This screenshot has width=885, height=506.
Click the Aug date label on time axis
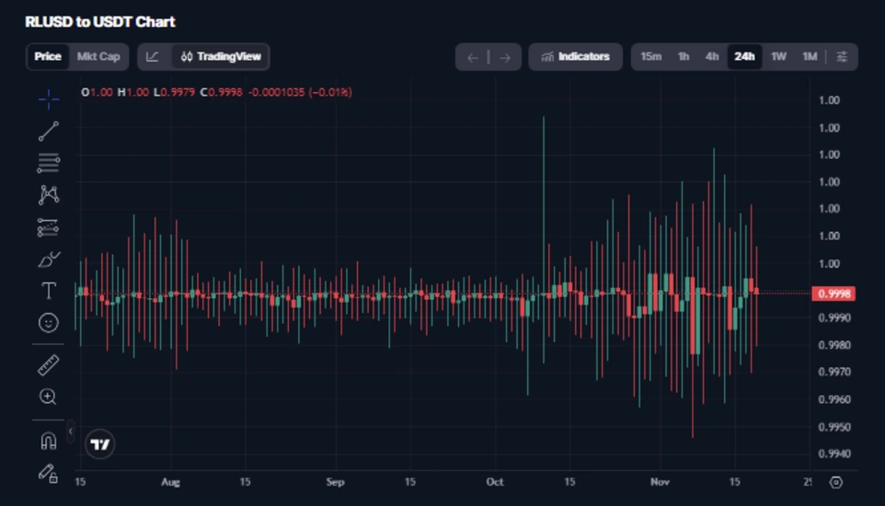coord(170,482)
